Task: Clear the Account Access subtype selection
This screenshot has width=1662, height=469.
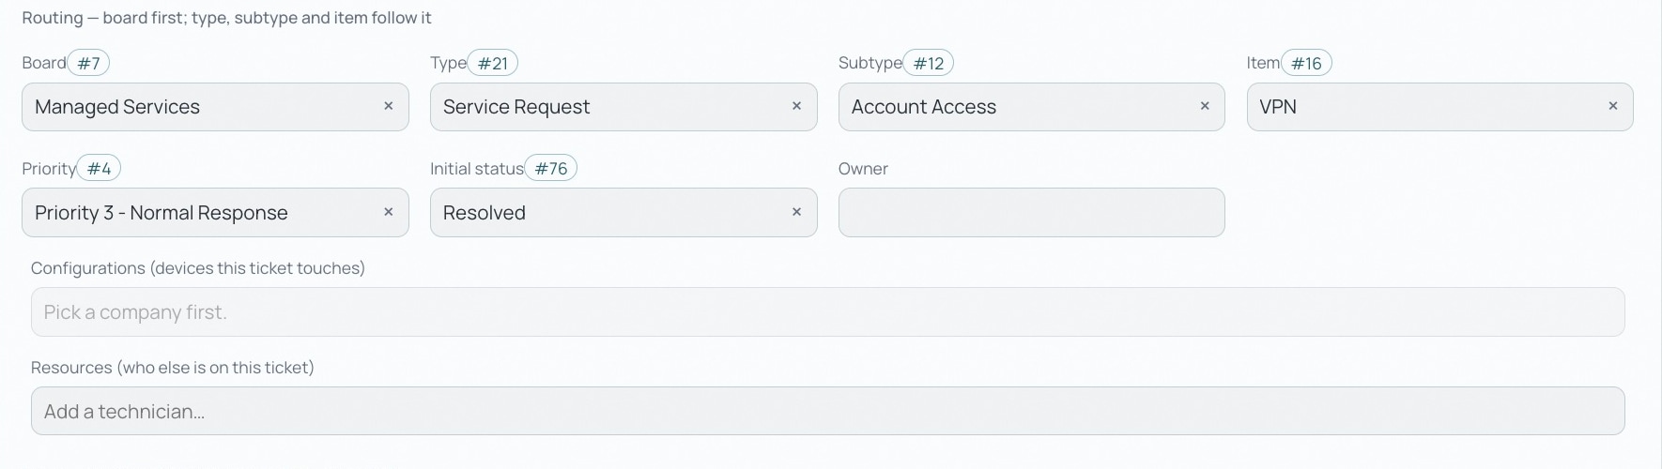Action: [1205, 106]
